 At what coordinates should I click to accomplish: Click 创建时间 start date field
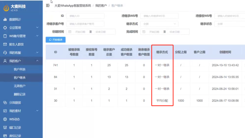tap(80, 32)
